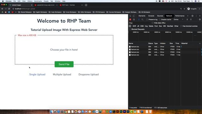Click the localhost address bar
The height and width of the screenshot is (114, 202).
point(95,9)
